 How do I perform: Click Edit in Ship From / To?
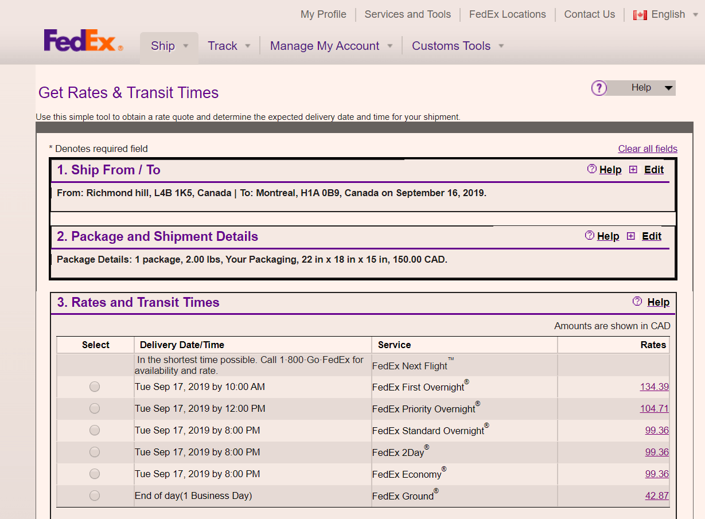[654, 170]
